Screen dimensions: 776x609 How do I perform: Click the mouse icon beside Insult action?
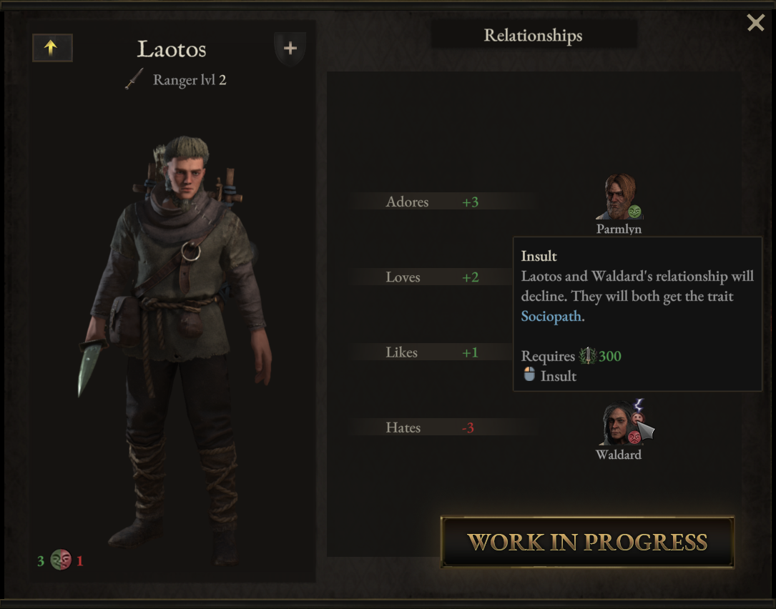529,375
